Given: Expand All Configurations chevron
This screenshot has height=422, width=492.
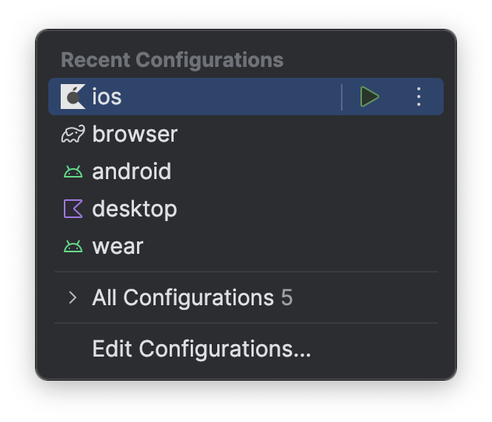Looking at the screenshot, I should click(x=73, y=297).
